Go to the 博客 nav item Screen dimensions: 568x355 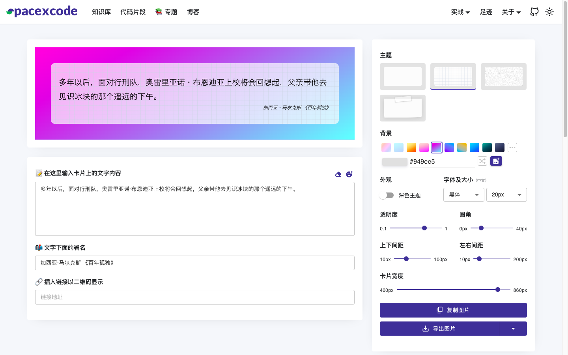[193, 12]
